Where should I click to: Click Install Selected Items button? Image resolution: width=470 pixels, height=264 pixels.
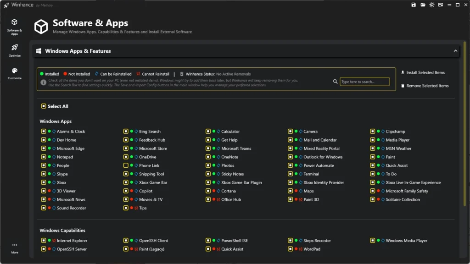[423, 72]
